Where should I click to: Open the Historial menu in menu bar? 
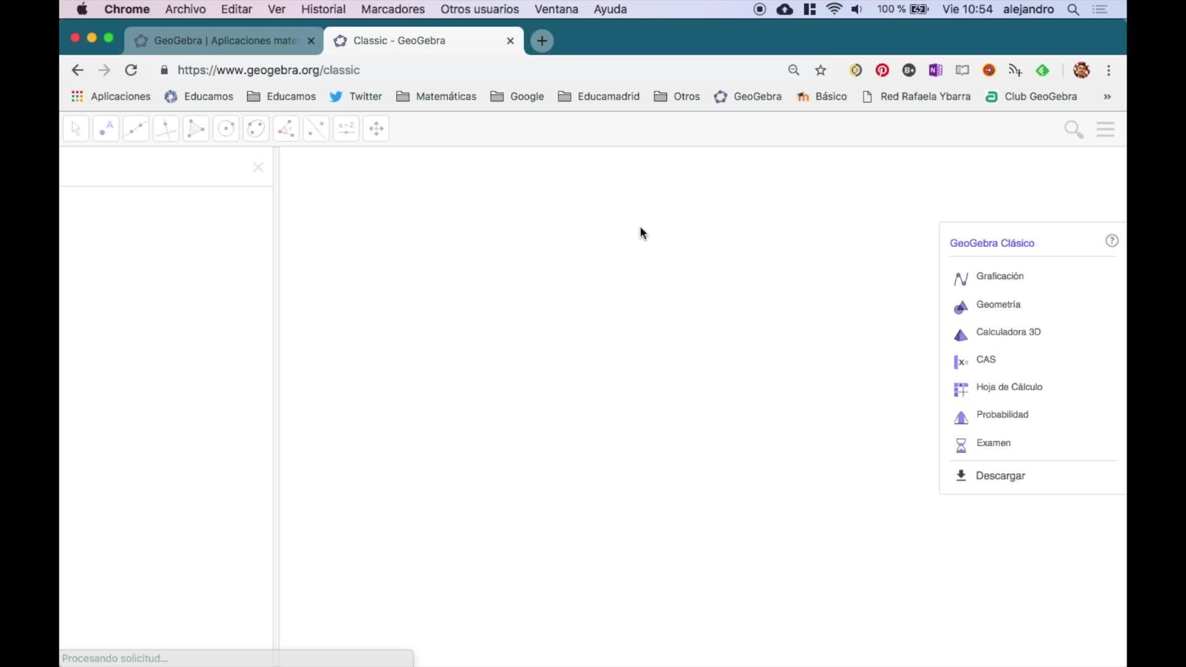click(x=323, y=9)
